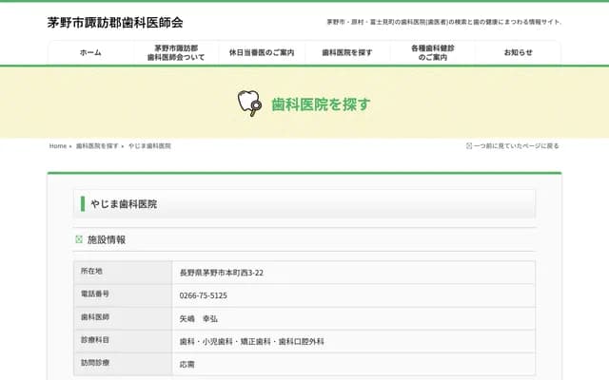609x380 pixels.
Task: Click the 施設情報 section heading
Action: (107, 239)
